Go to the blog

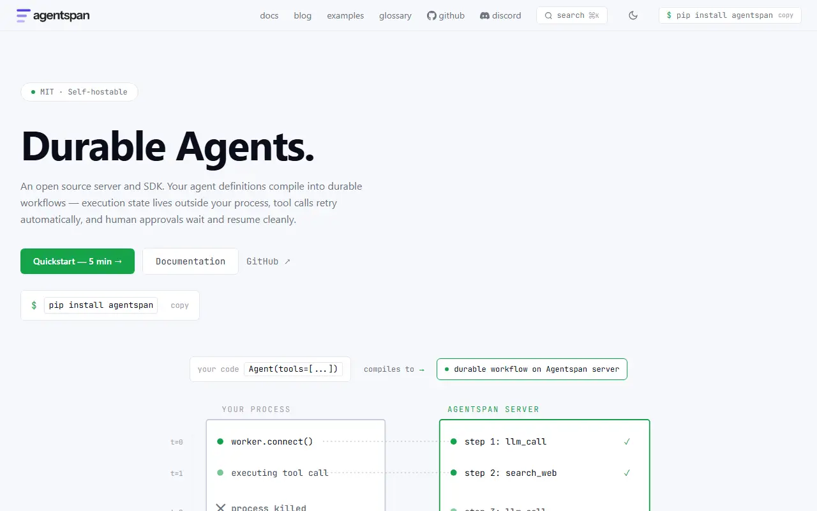coord(303,15)
